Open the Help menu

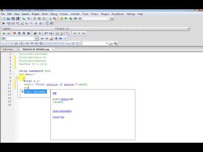(140, 14)
